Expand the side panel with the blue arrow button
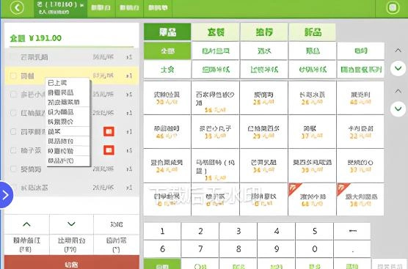Viewport: 408px width, 269px height. point(6,195)
